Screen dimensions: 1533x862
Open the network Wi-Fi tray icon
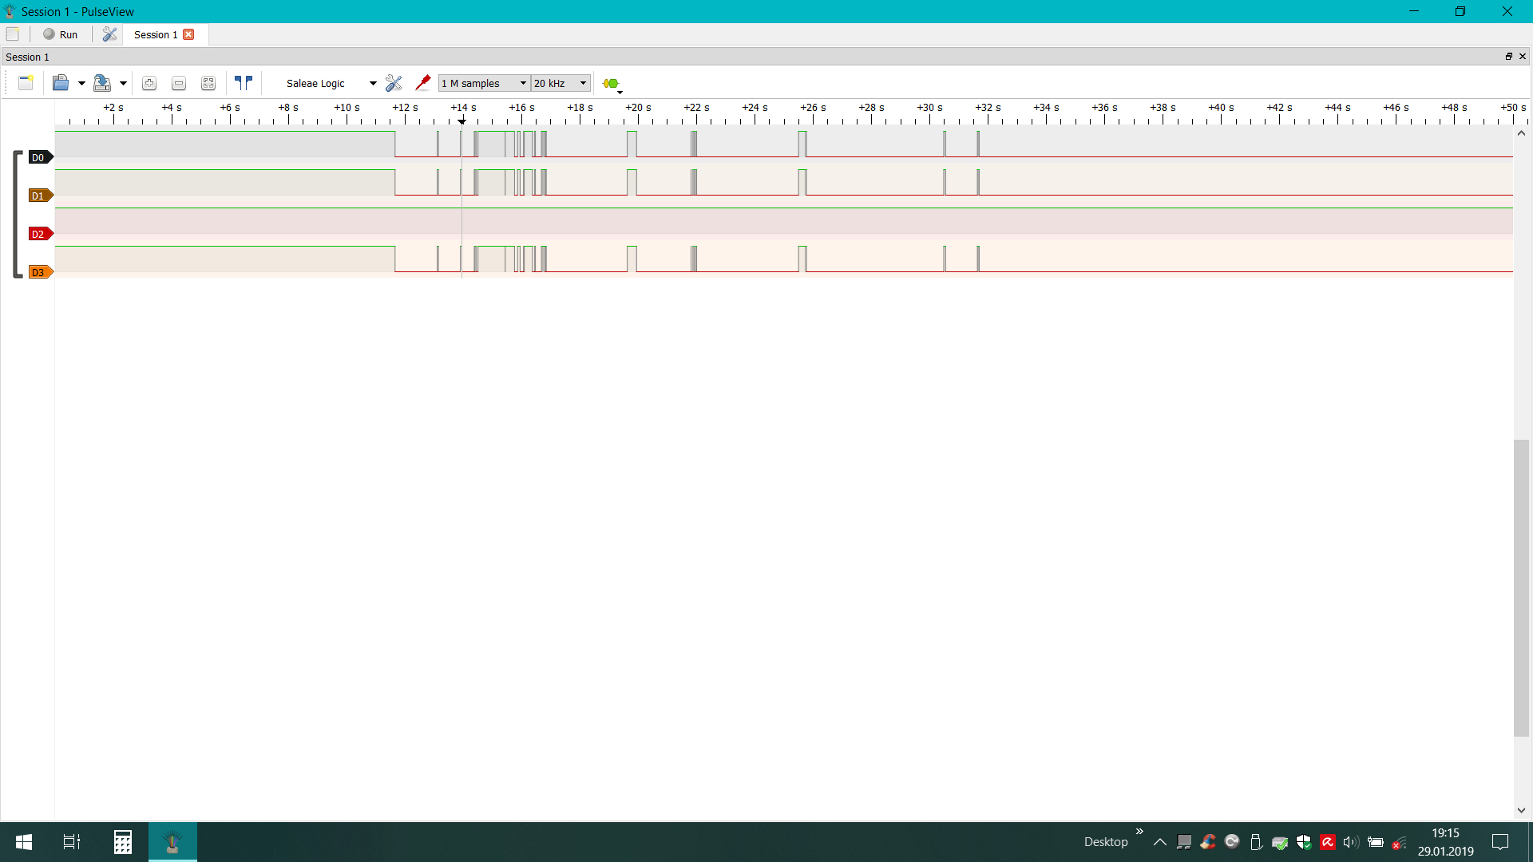click(1400, 842)
